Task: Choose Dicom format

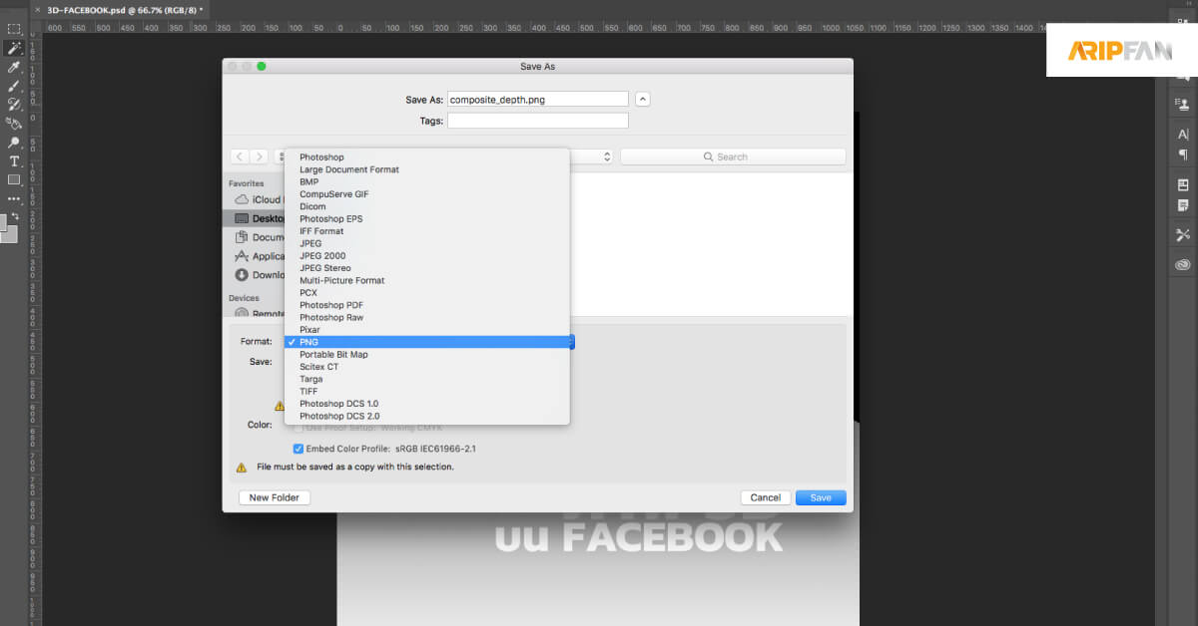Action: (x=426, y=206)
